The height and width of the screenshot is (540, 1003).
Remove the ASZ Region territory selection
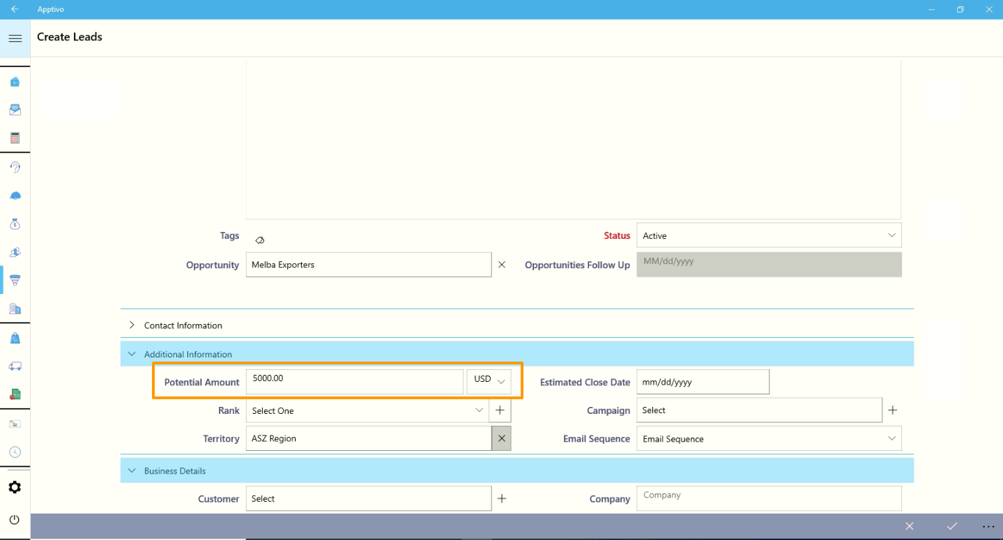pos(501,438)
